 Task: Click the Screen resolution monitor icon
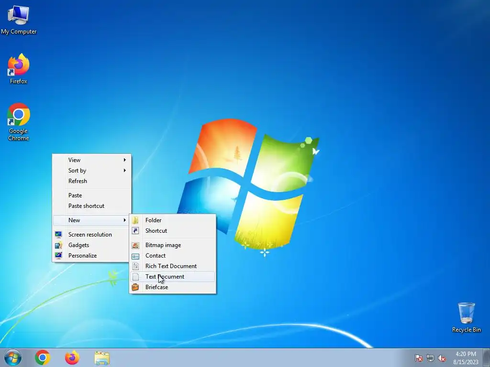(x=58, y=235)
